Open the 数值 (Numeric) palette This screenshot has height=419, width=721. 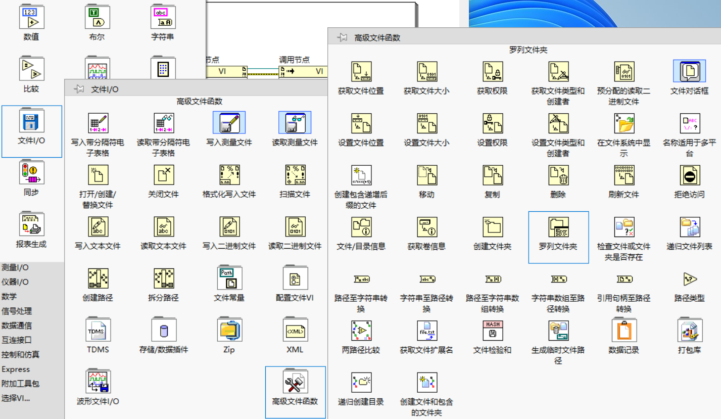tap(31, 17)
